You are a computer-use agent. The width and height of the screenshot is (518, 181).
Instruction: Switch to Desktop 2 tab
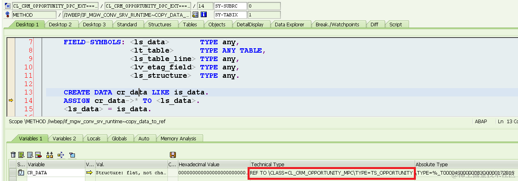[x=60, y=24]
